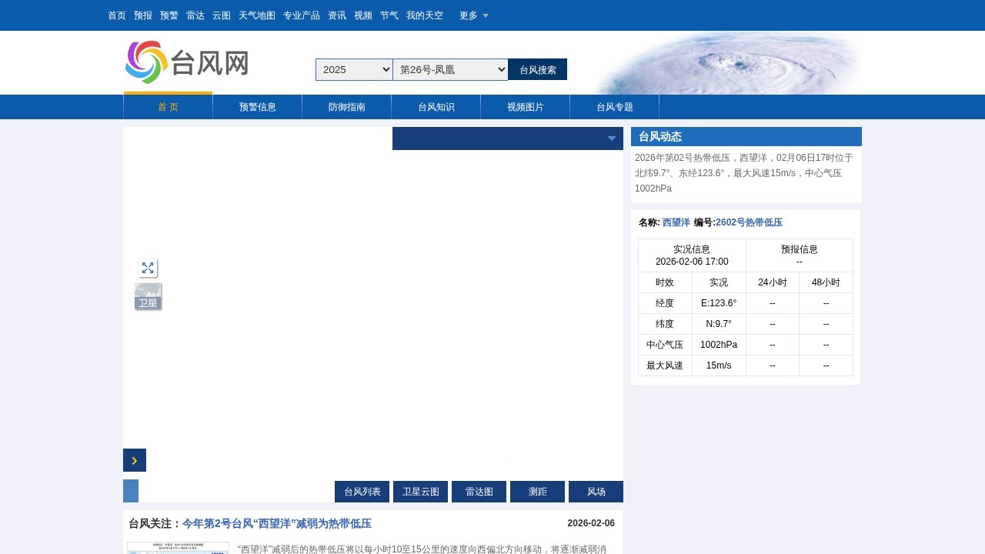Screen dimensions: 985x554
Task: Open the 2025 year dropdown
Action: pyautogui.click(x=353, y=69)
